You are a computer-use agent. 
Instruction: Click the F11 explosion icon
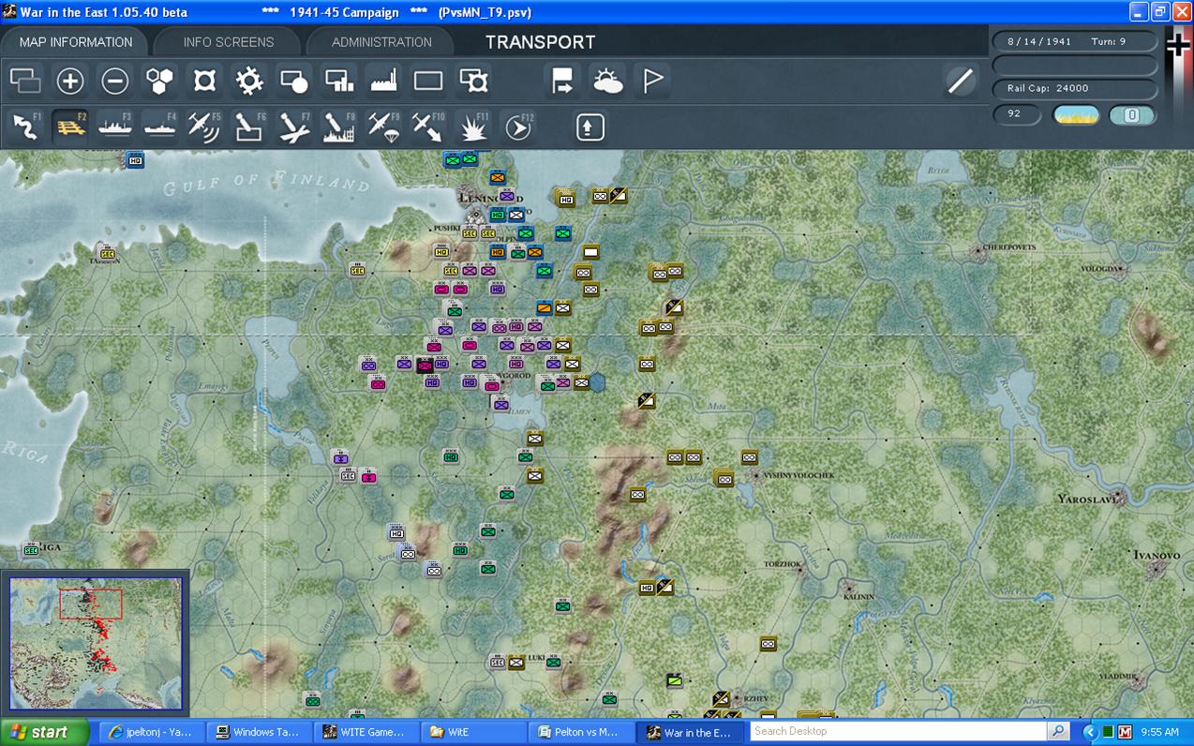pyautogui.click(x=474, y=127)
